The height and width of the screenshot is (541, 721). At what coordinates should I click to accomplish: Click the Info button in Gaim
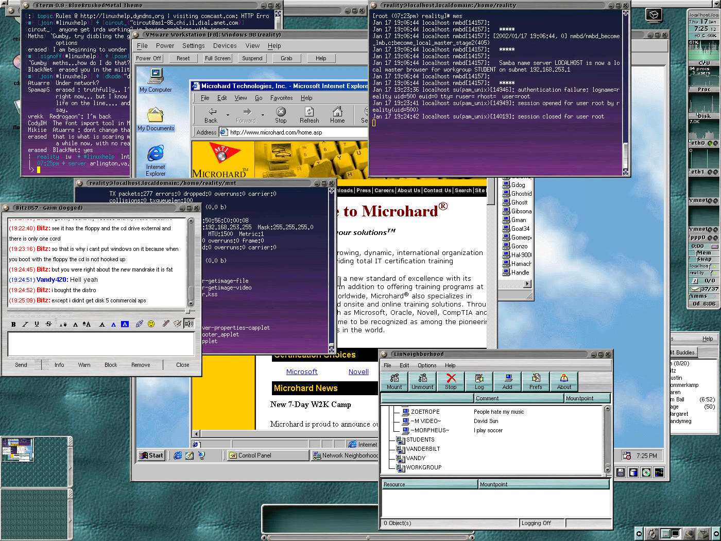click(x=59, y=365)
